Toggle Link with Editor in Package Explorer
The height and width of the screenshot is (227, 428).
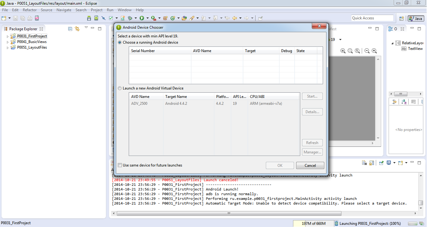[77, 29]
